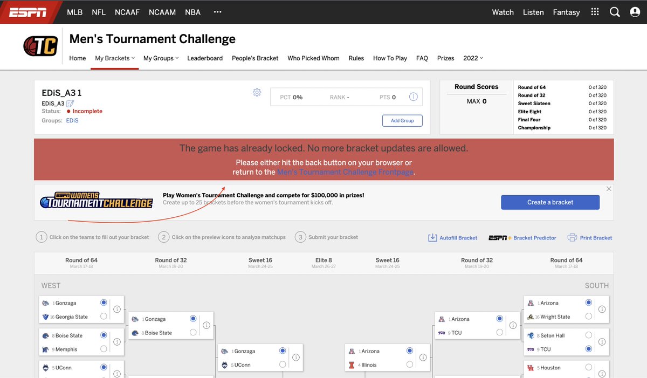Open matchup preview for Boise State vs Memphis

coord(116,342)
